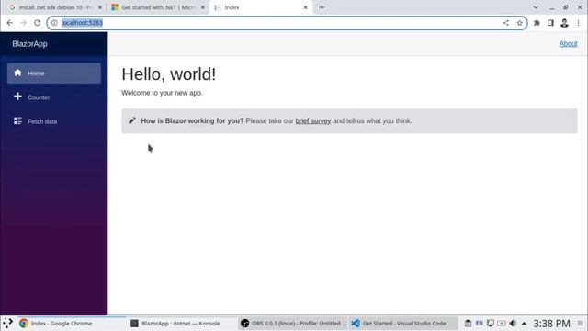Switch to OBS taskbar entry
The width and height of the screenshot is (588, 331).
click(x=293, y=323)
